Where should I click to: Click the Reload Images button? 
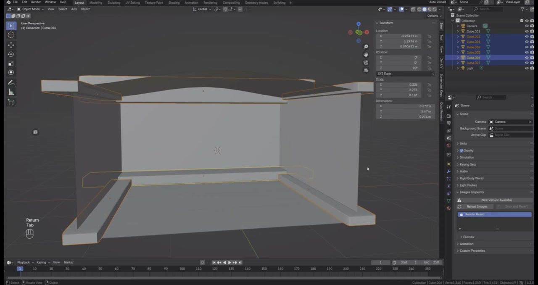(474, 206)
